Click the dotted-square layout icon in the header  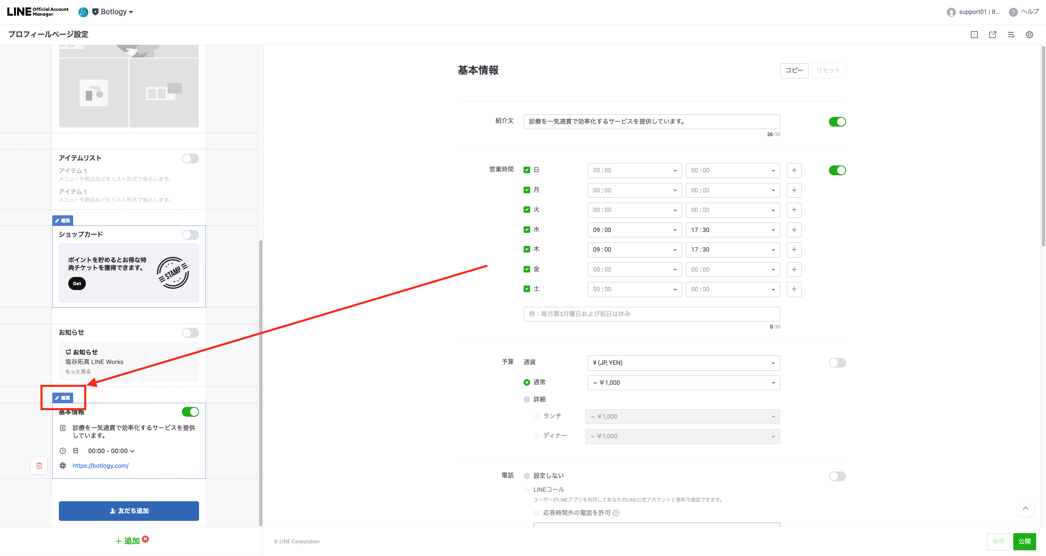pos(974,35)
